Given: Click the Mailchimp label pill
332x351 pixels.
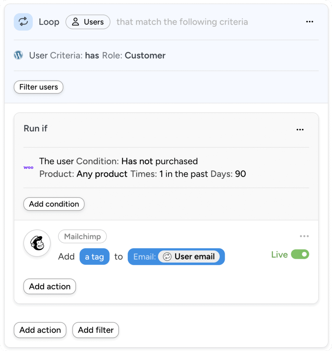Looking at the screenshot, I should pyautogui.click(x=82, y=236).
